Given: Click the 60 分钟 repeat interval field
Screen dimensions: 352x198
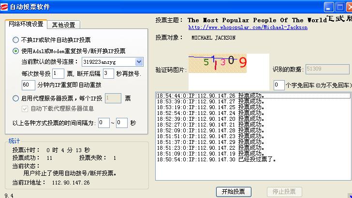Looking at the screenshot, I should click(x=28, y=85).
